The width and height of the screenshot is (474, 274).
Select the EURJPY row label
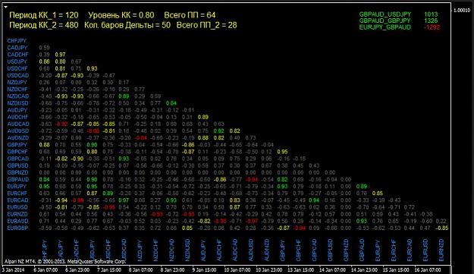pos(17,186)
